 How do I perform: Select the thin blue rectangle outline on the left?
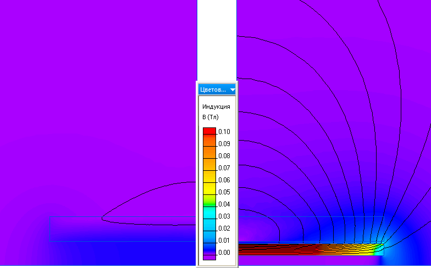tap(50, 228)
